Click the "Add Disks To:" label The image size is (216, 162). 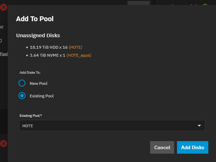(30, 73)
